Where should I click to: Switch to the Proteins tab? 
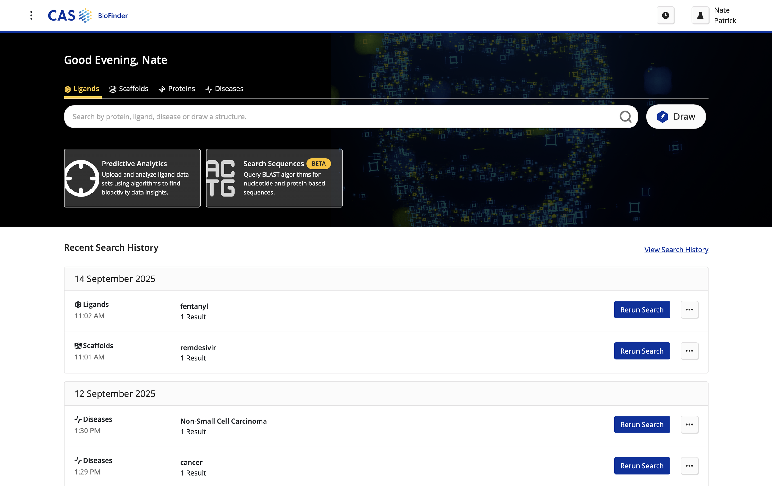[x=177, y=89]
